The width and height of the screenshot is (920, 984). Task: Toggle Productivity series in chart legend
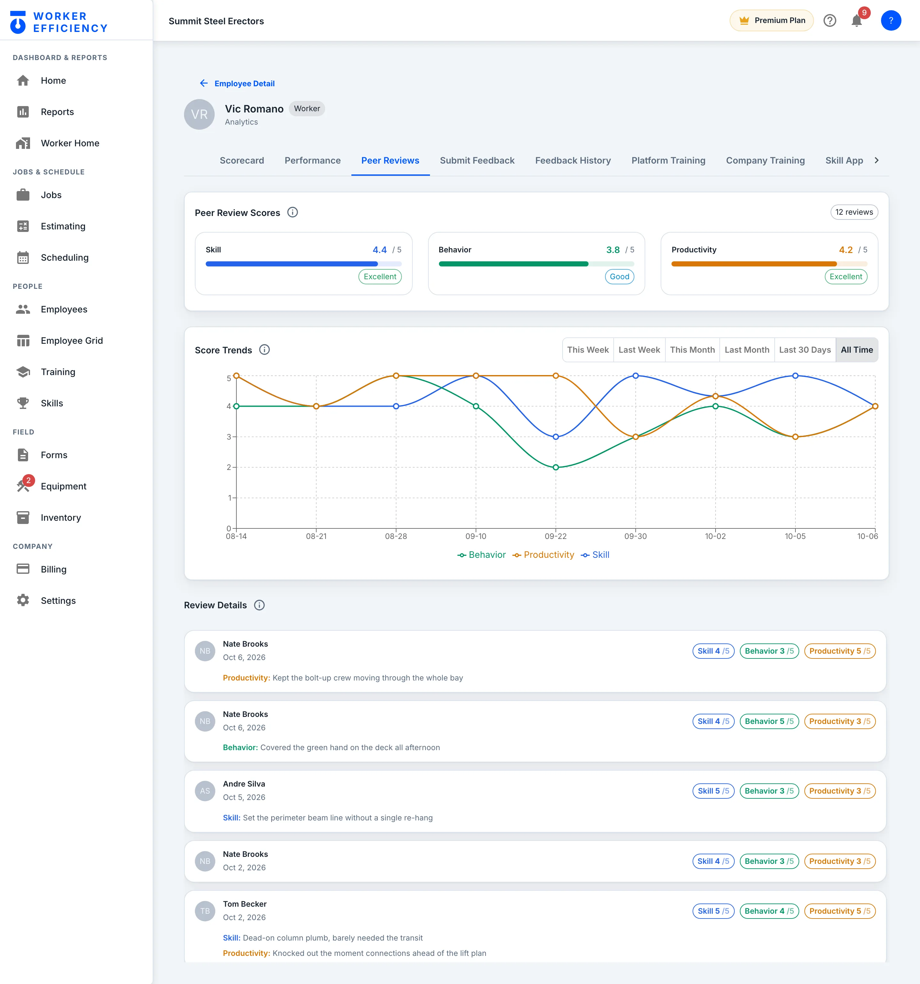point(543,555)
